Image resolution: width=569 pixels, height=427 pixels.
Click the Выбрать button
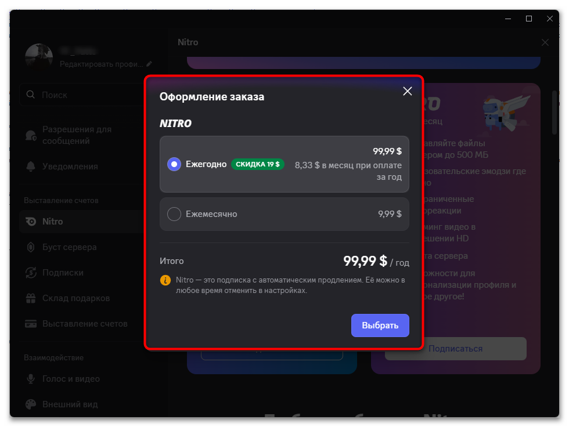380,325
